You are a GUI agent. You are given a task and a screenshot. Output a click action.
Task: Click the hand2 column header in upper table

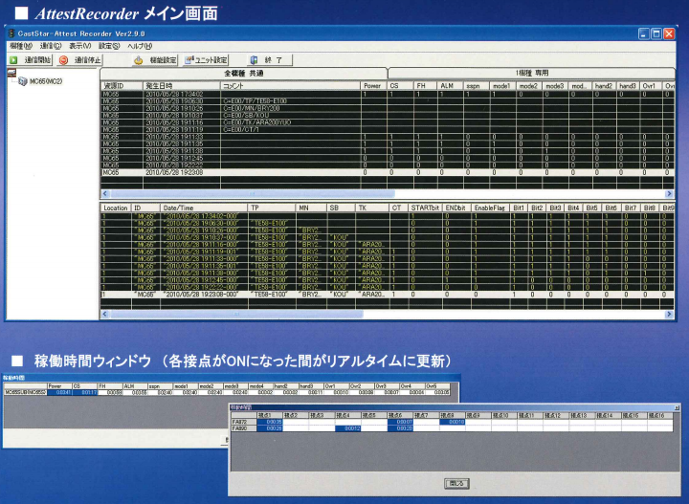pyautogui.click(x=604, y=86)
